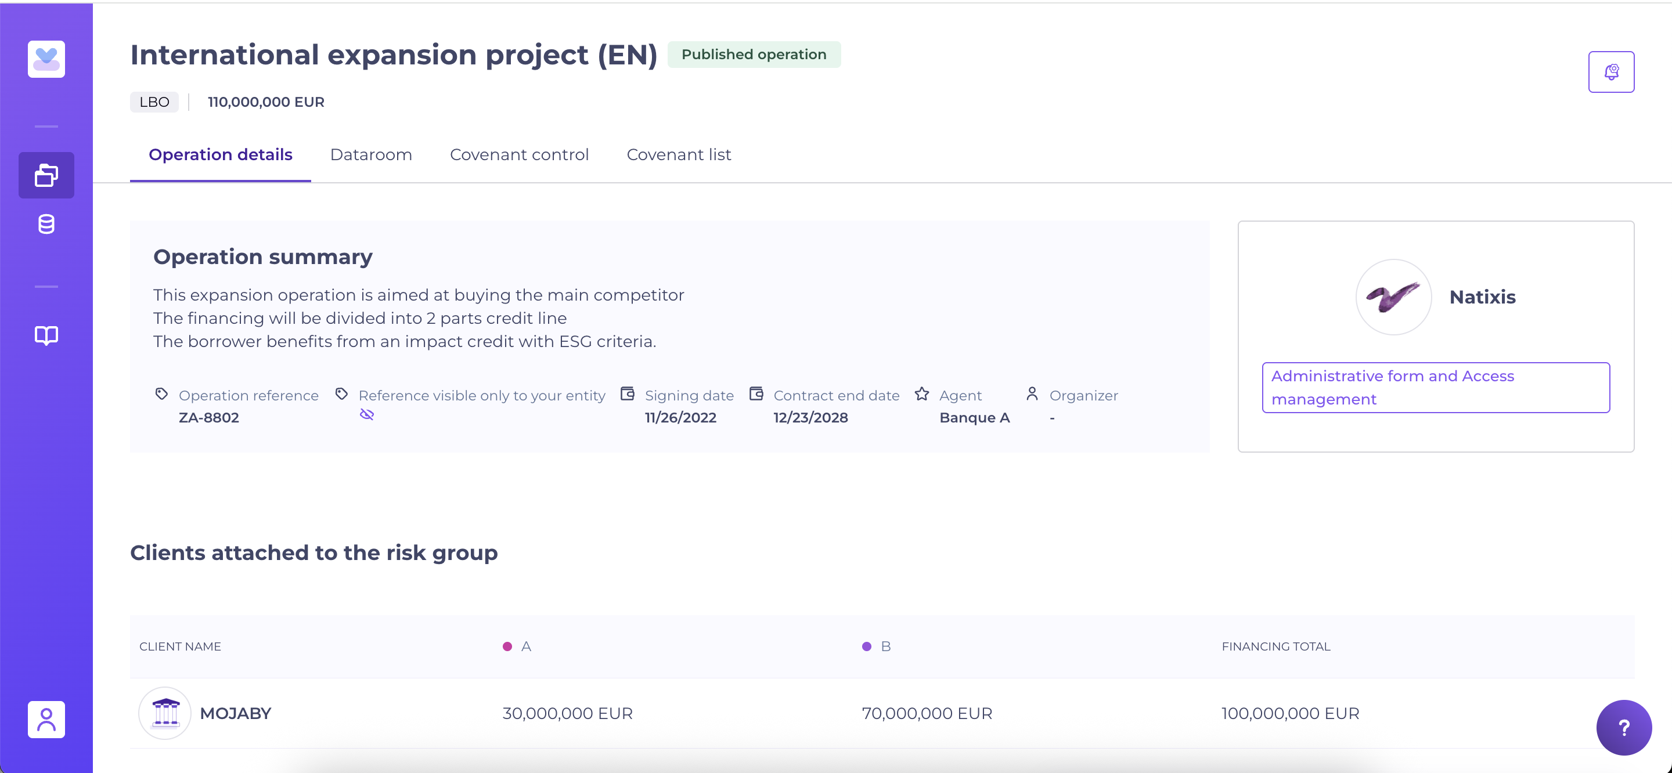This screenshot has height=773, width=1672.
Task: Click the 70,000,000 EUR amount
Action: pyautogui.click(x=927, y=713)
